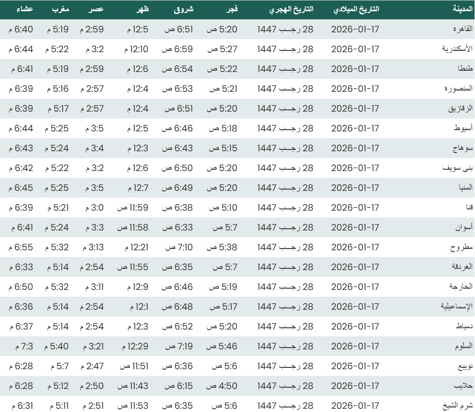Click the مغرب column header
Screen dimensions: 475x412
(x=59, y=9)
